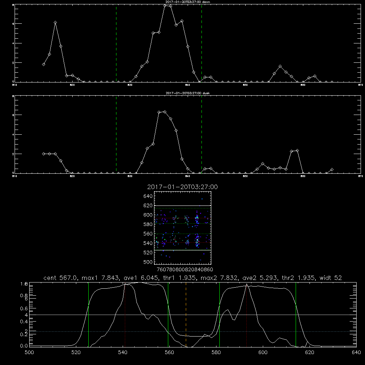The height and width of the screenshot is (365, 365).
Task: Select "500" on central image y-axis
Action: point(148,262)
